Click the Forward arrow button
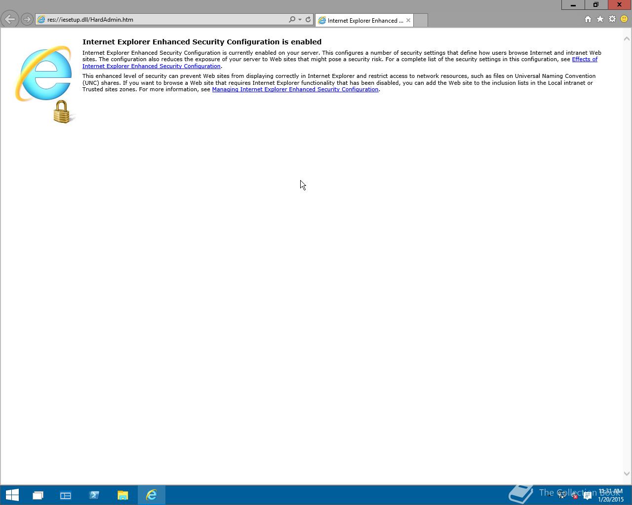The image size is (632, 505). [x=27, y=20]
